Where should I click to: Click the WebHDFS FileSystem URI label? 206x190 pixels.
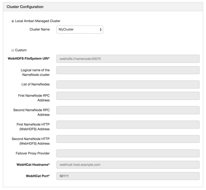click(29, 58)
